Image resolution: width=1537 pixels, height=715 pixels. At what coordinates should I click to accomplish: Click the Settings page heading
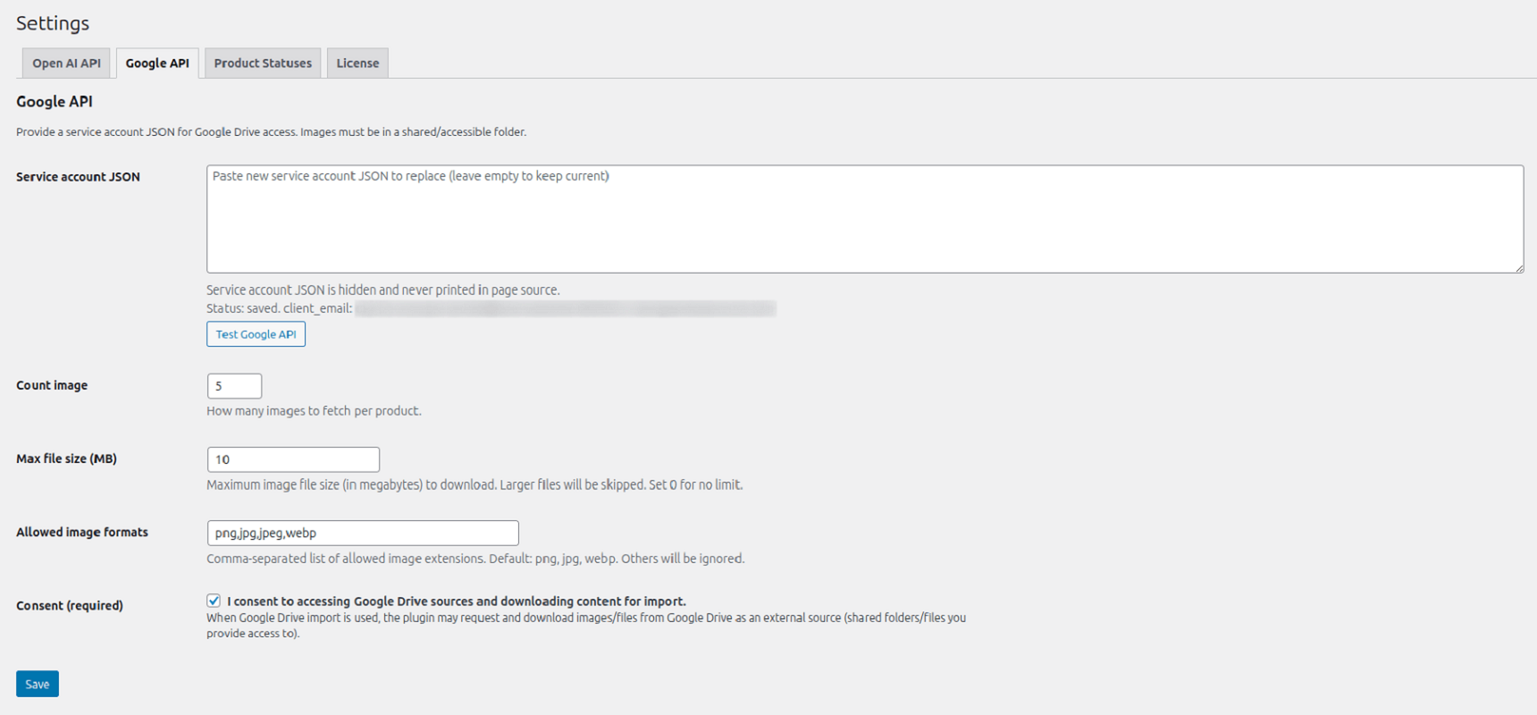pyautogui.click(x=53, y=23)
